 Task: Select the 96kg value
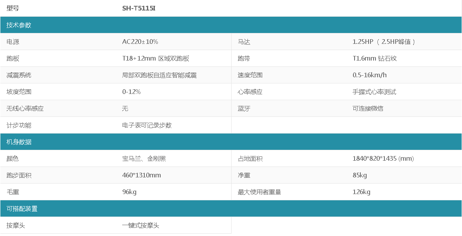point(129,192)
